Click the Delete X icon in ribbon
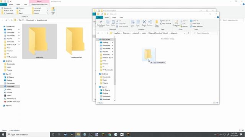The width and height of the screenshot is (245, 137). coord(144,23)
